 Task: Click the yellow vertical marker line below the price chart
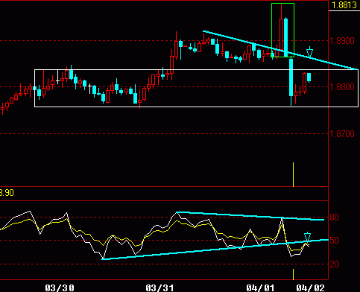293,174
